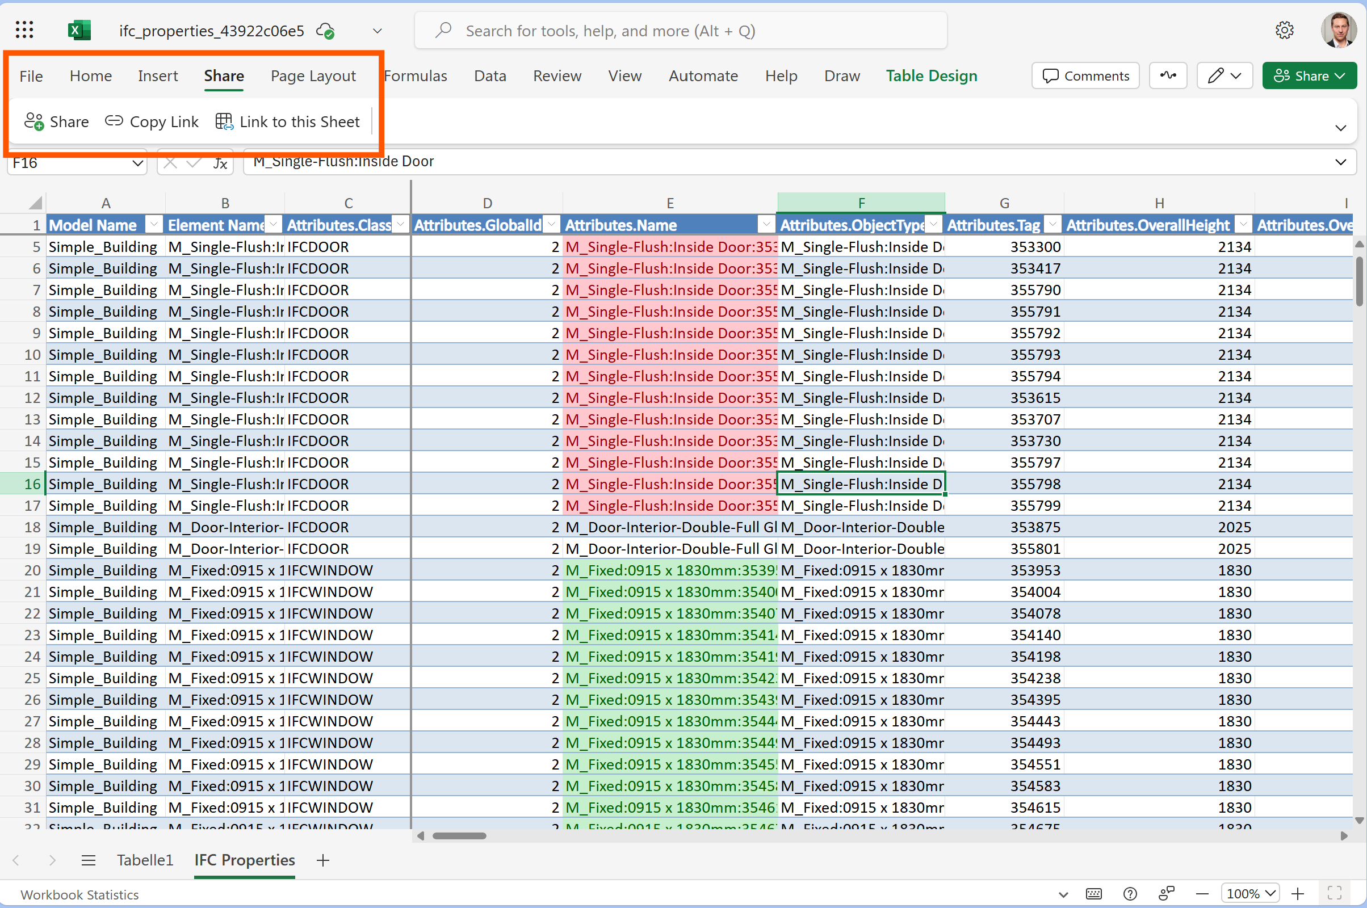1367x908 pixels.
Task: Open the all sheets list icon
Action: click(89, 860)
